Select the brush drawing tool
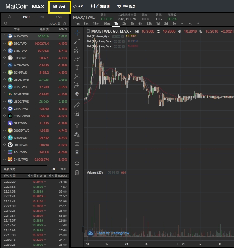Viewport: 234px width, 248px height. pos(77,59)
